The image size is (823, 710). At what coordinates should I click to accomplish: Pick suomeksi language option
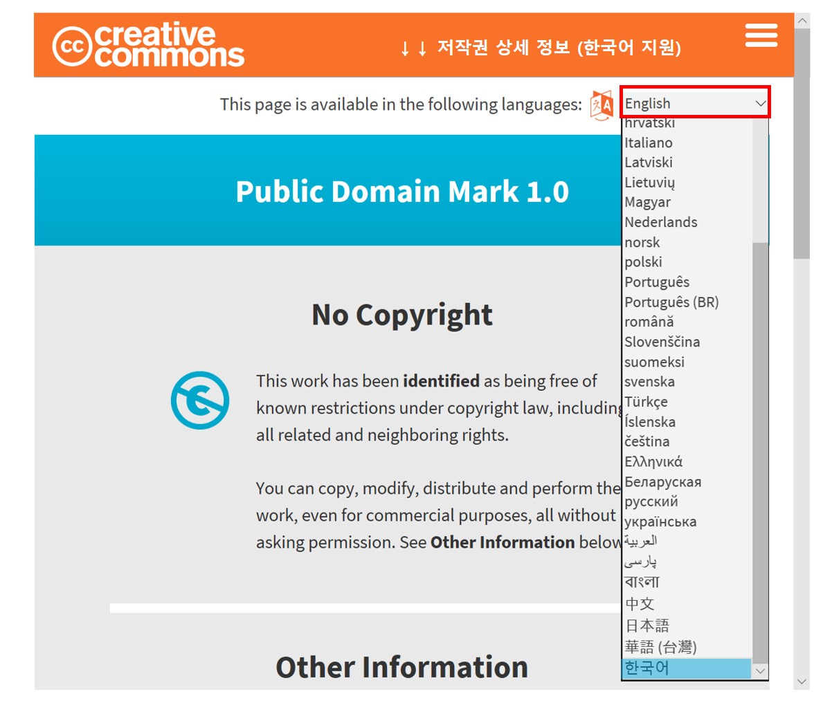pyautogui.click(x=687, y=362)
